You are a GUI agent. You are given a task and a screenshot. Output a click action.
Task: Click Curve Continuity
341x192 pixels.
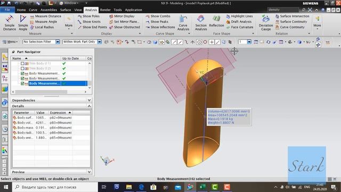[290, 27]
